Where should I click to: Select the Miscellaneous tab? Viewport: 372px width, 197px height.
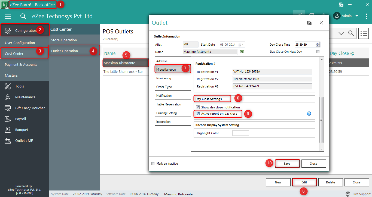173,70
